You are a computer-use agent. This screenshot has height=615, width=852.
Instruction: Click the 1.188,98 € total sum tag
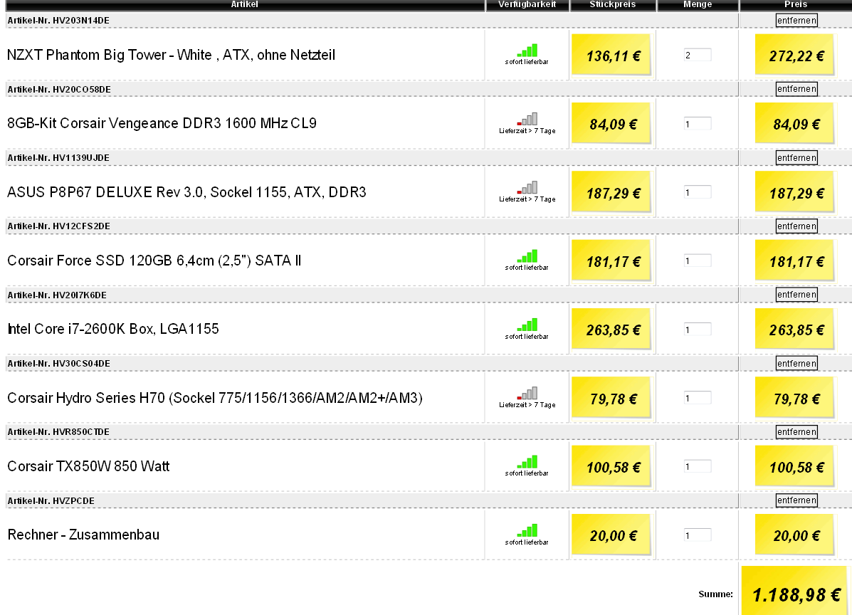[794, 592]
